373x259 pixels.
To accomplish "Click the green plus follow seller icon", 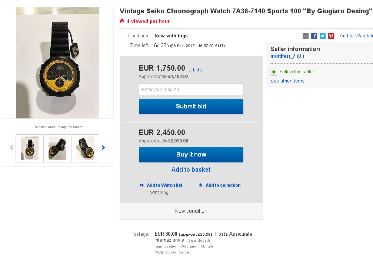I will (x=274, y=72).
